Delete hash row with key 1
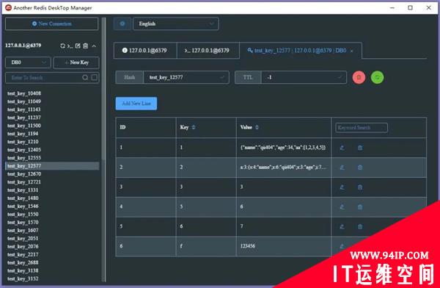This screenshot has width=440, height=288. pos(360,148)
